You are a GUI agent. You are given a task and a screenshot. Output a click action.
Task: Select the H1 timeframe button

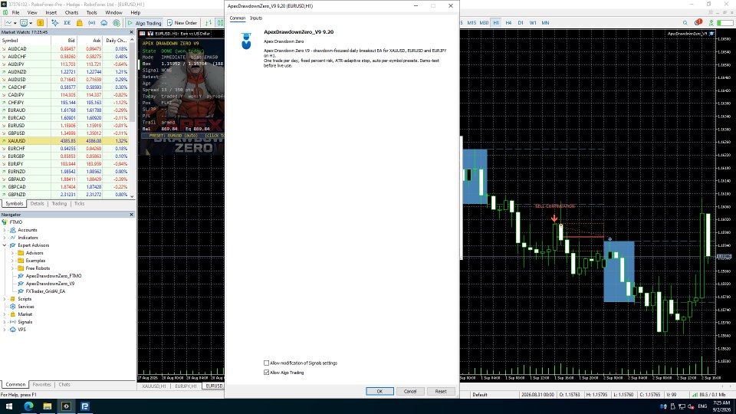pyautogui.click(x=496, y=22)
